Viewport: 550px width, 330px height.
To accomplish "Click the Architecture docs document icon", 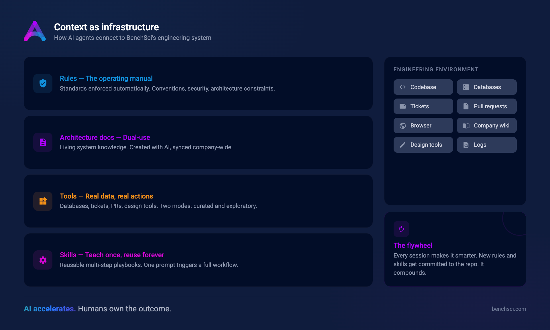I will (x=43, y=142).
